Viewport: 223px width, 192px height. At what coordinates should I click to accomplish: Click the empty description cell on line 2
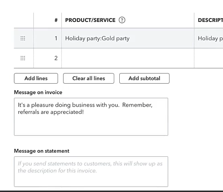[209, 58]
